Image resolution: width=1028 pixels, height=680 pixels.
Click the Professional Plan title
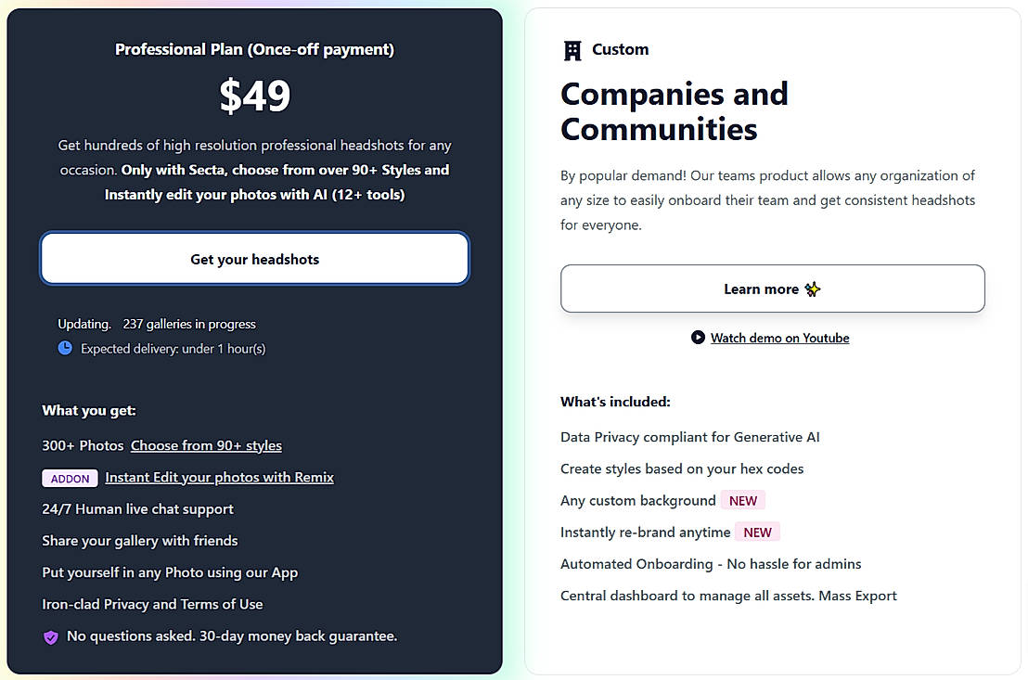[x=254, y=50]
